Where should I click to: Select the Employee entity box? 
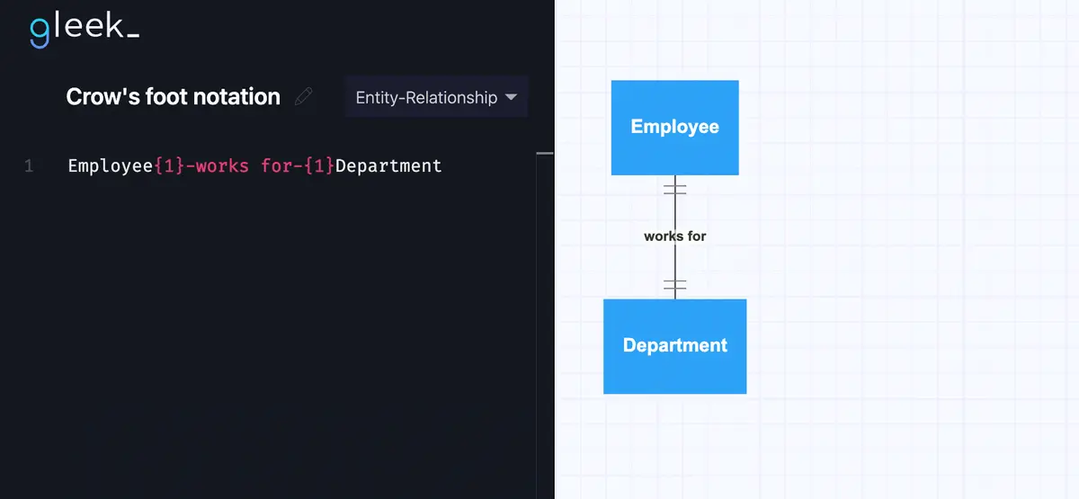pos(674,127)
